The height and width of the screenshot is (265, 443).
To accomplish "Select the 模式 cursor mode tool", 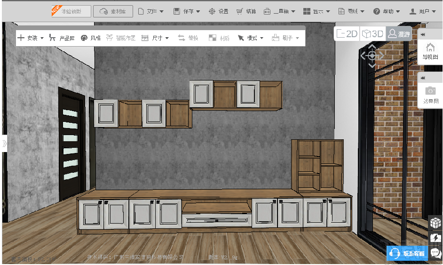I will click(250, 38).
